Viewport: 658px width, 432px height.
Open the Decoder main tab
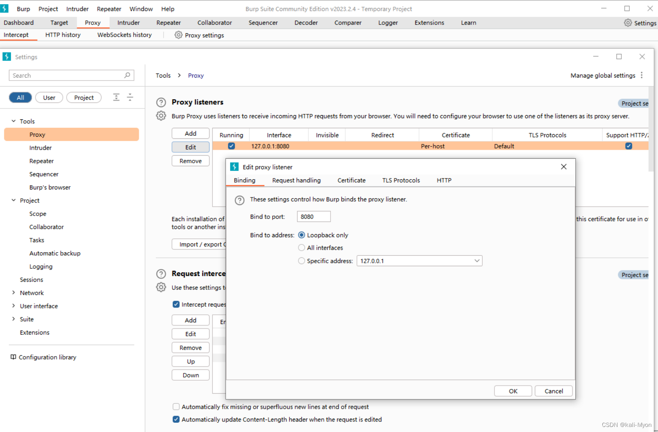306,23
